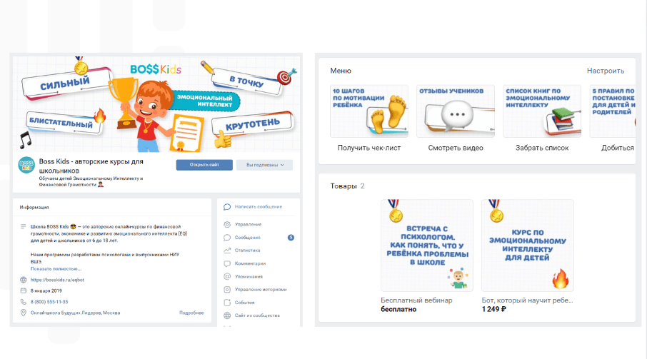Click the Бот, который научит product title
The width and height of the screenshot is (647, 359).
[x=527, y=300]
